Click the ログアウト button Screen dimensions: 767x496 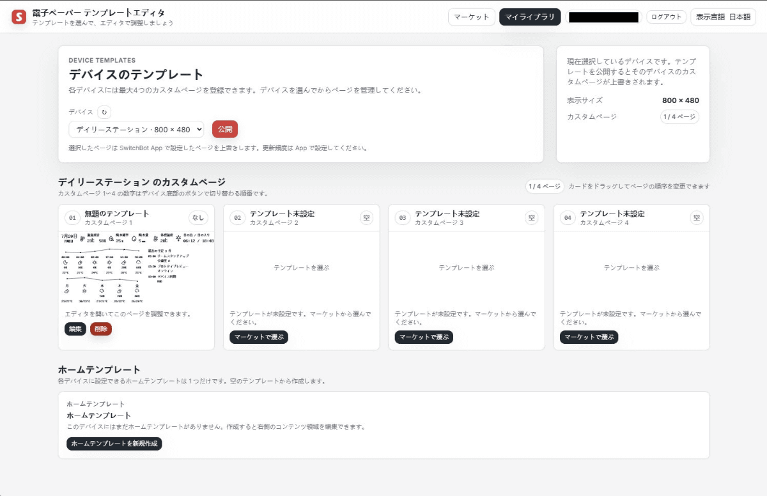coord(666,17)
